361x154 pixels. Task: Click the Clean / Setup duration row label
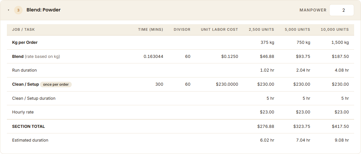coord(34,98)
